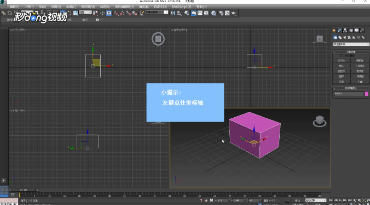Select Lights category in Create panel
370x205 pixels.
(x=344, y=38)
